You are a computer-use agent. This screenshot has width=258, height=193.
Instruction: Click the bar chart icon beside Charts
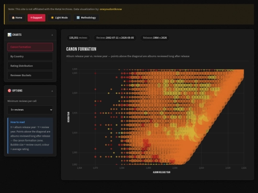(x=10, y=35)
